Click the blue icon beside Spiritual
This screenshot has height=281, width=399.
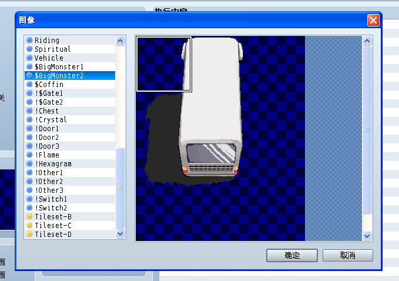(29, 49)
